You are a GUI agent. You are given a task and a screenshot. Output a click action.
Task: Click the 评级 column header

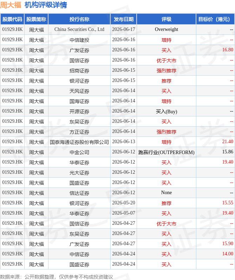[x=167, y=19]
